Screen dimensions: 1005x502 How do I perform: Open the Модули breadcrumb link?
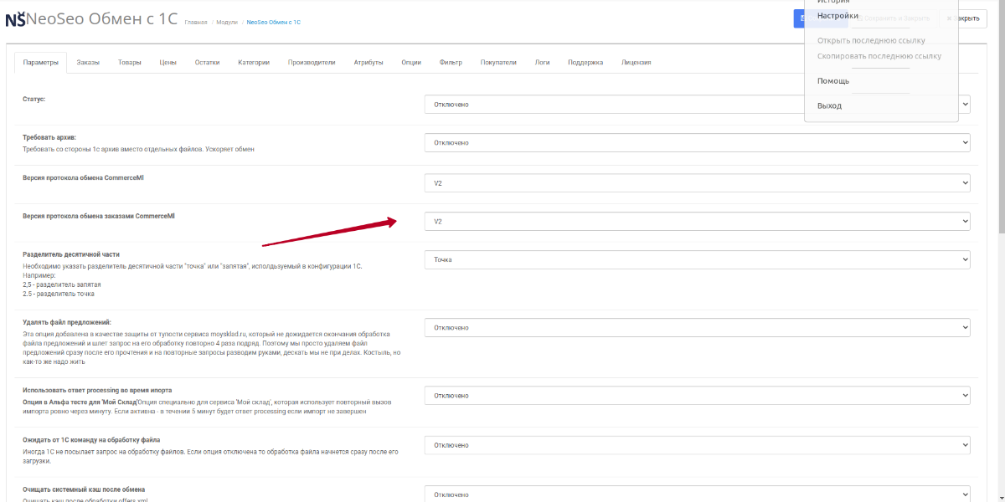[x=227, y=22]
